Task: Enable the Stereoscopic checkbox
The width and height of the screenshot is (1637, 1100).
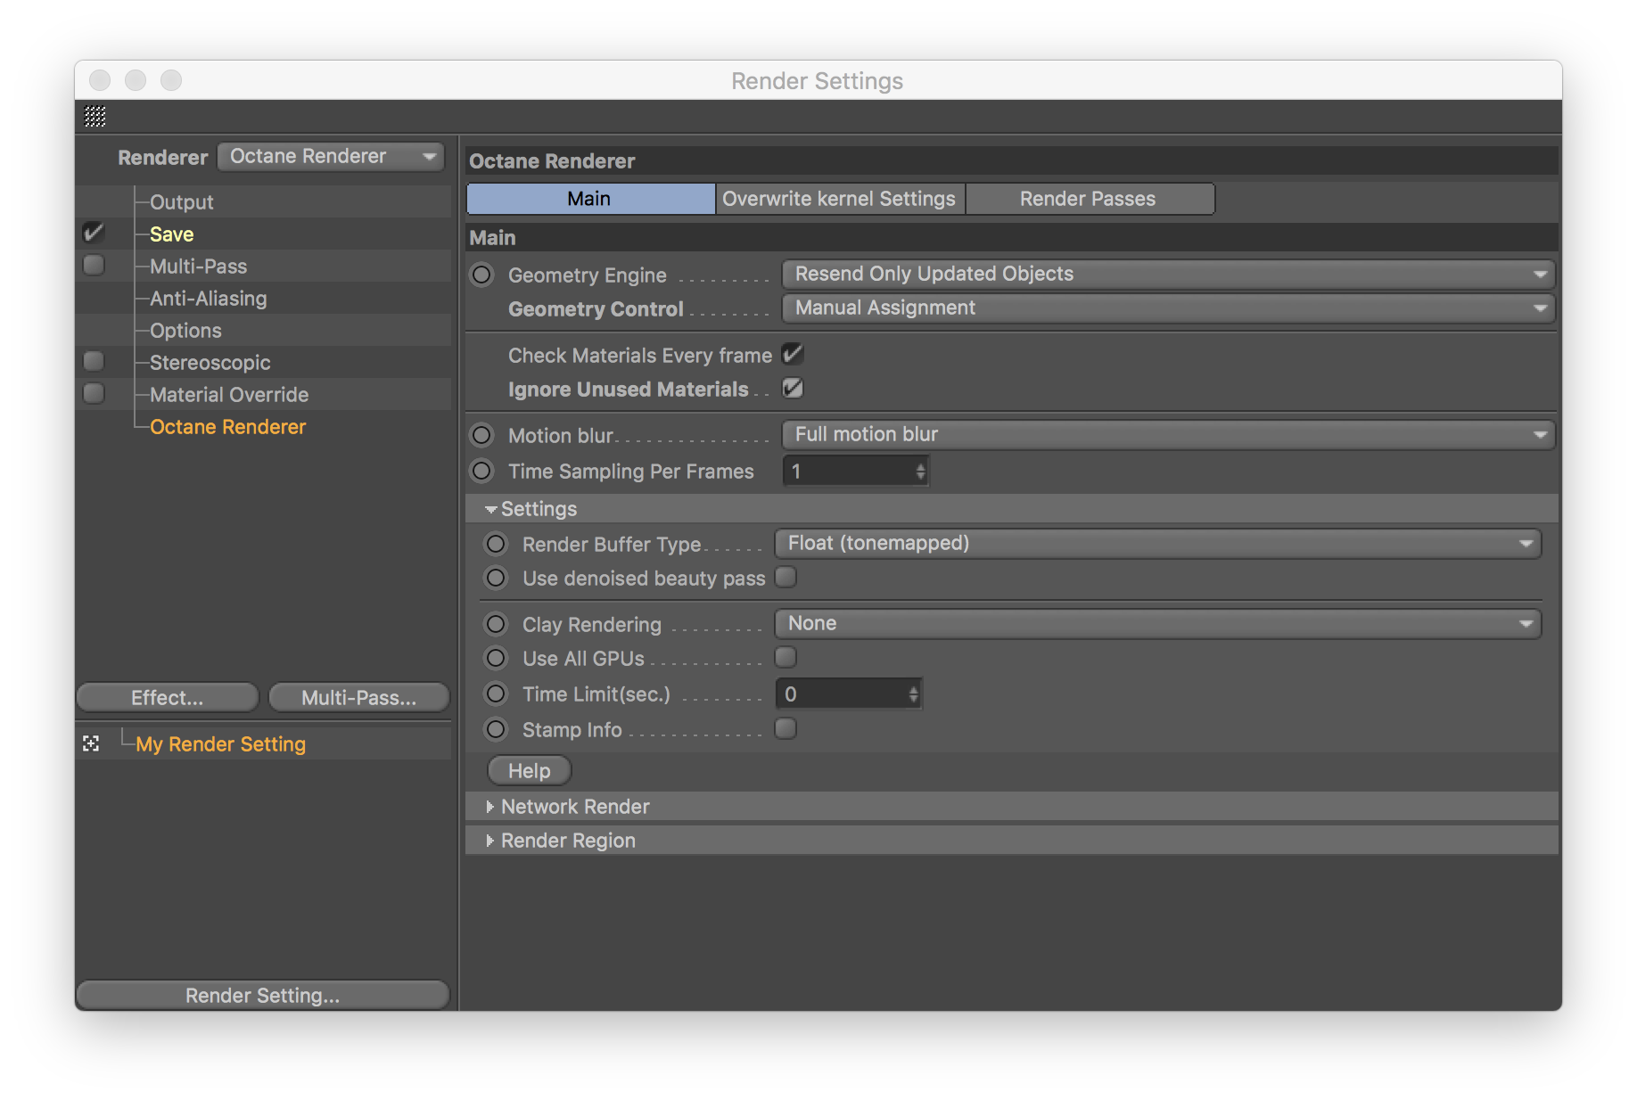Action: [94, 361]
